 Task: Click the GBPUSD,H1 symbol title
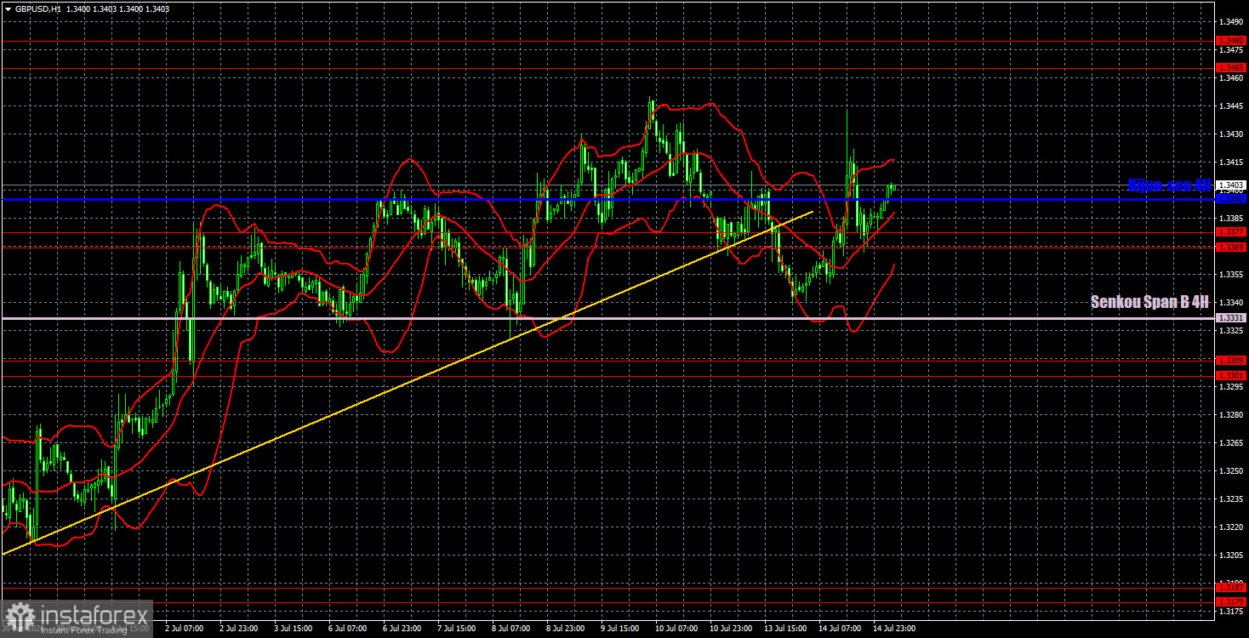click(37, 8)
